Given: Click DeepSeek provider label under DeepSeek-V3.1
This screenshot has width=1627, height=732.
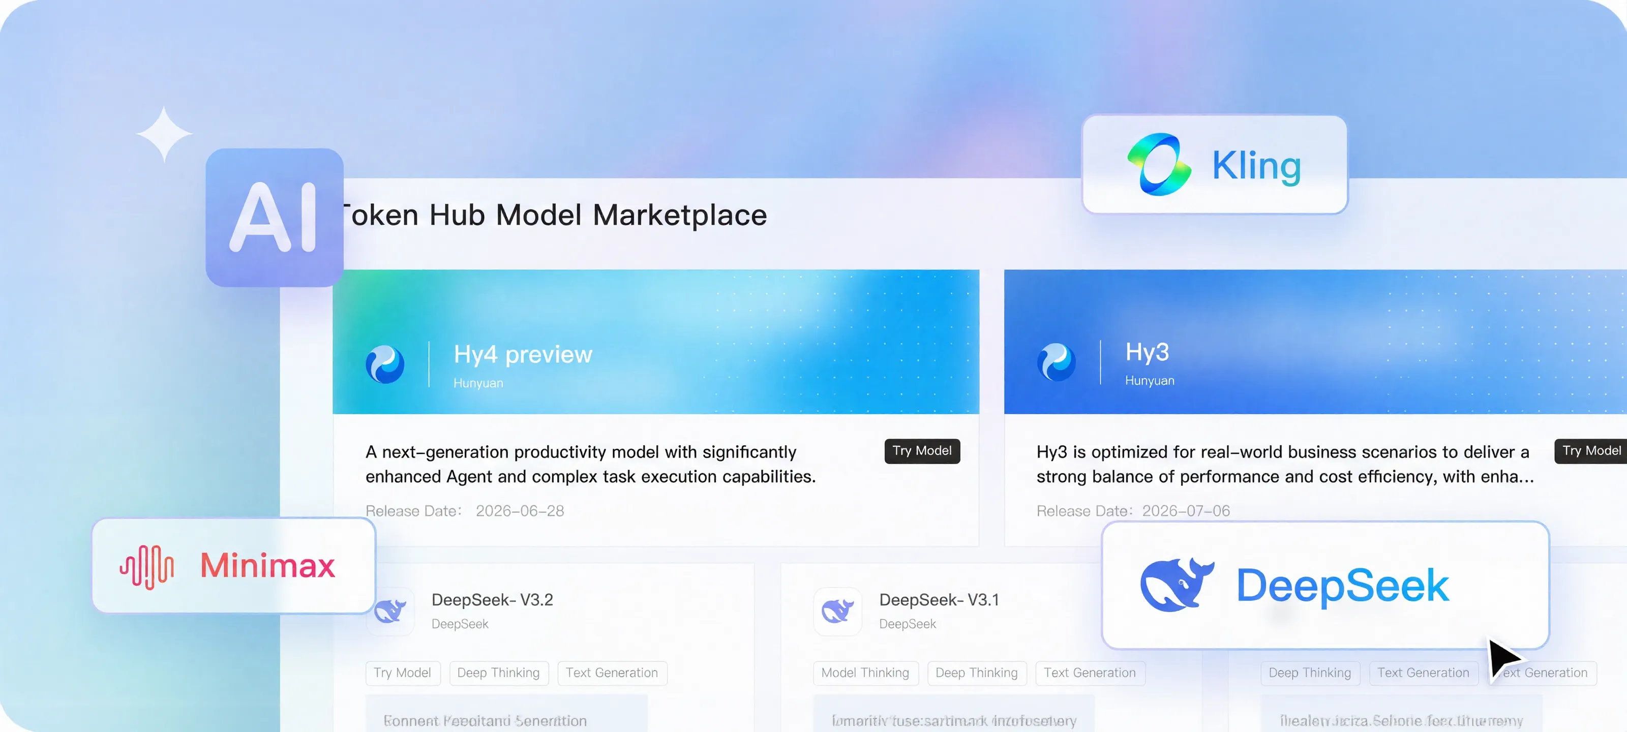Looking at the screenshot, I should [908, 624].
